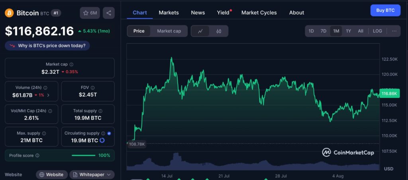Click the 122.50K price axis label
The width and height of the screenshot is (408, 180).
click(x=390, y=59)
